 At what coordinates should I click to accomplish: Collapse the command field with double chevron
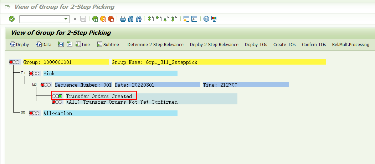(x=75, y=19)
